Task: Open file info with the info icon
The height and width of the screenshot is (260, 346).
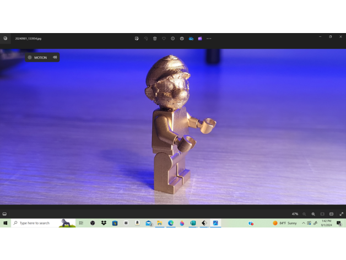Action: pyautogui.click(x=173, y=39)
